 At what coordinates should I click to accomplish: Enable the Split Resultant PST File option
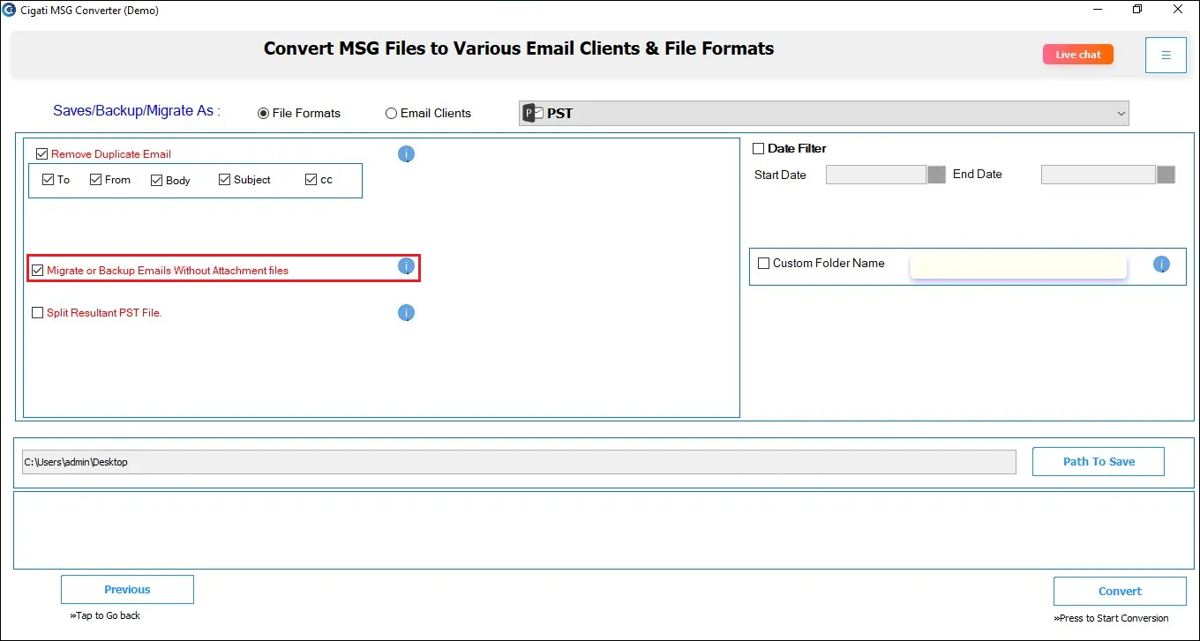(37, 313)
